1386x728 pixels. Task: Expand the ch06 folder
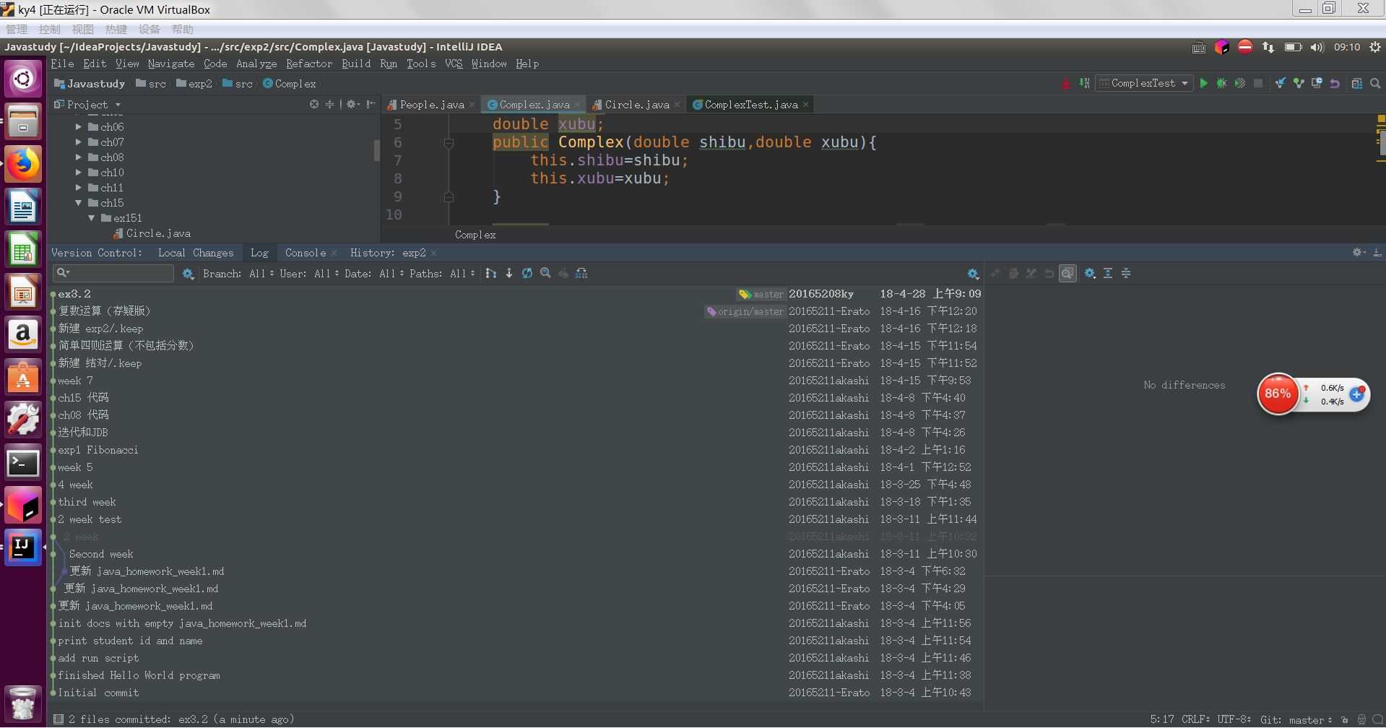[79, 127]
